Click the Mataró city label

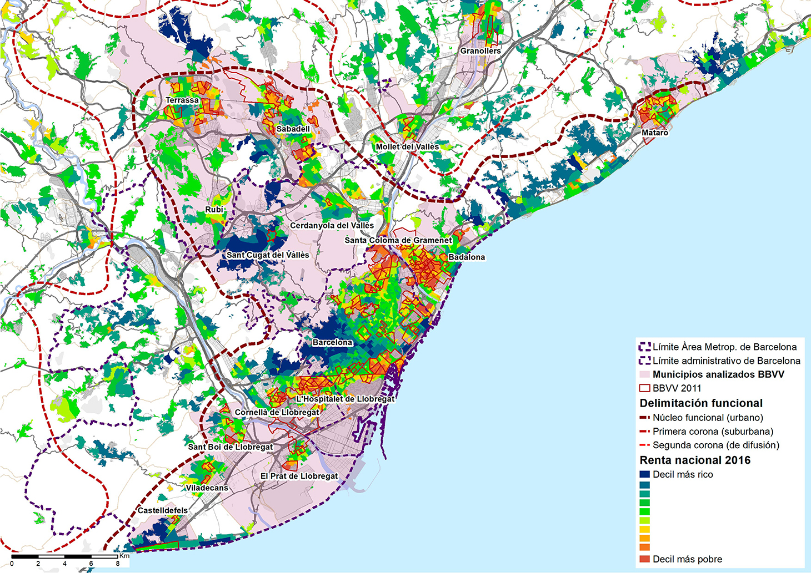pos(655,133)
